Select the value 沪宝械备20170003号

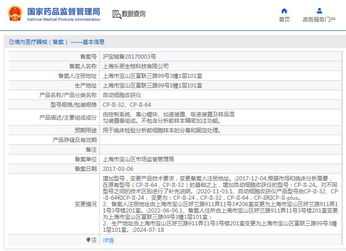click(x=130, y=57)
